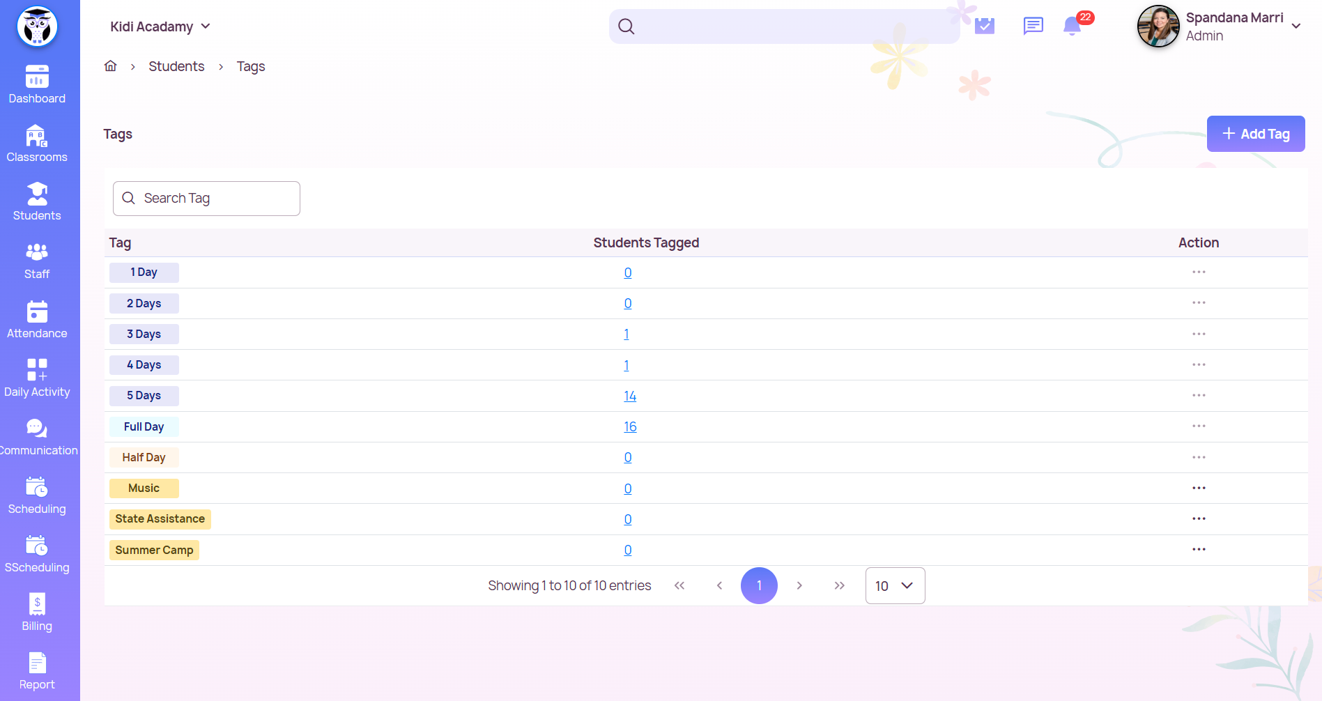Open Billing in the sidebar
Viewport: 1322px width, 701px height.
(x=37, y=613)
